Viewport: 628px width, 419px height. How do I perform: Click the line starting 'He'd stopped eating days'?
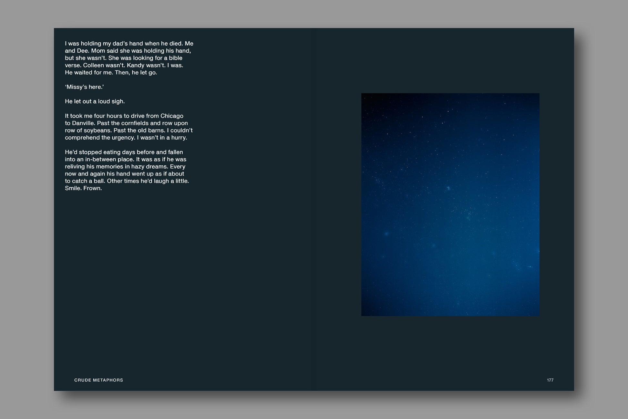pos(124,152)
